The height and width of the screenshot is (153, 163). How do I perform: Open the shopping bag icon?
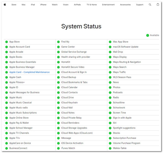pos(158,4)
